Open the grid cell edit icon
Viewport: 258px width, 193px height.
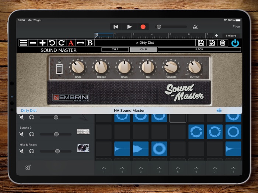tap(28, 167)
